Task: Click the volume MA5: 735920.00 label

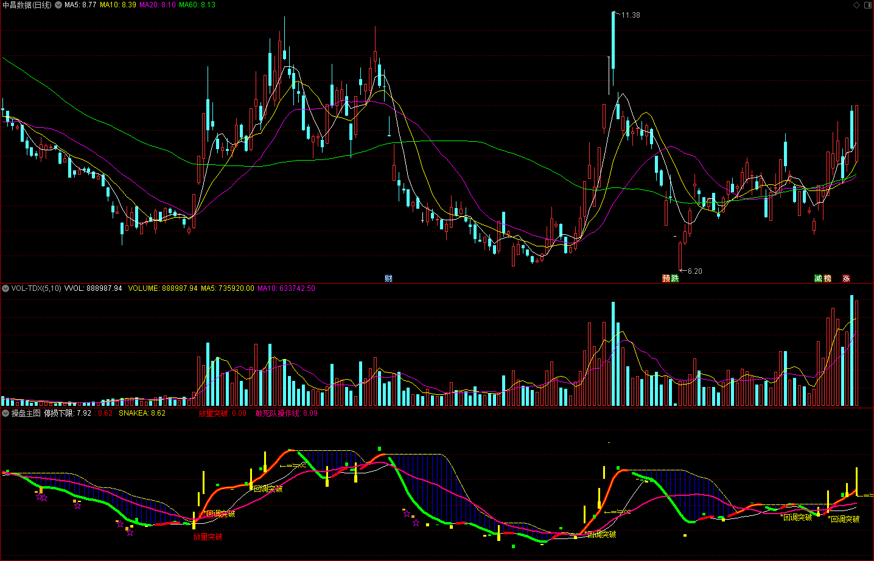Action: (x=228, y=288)
